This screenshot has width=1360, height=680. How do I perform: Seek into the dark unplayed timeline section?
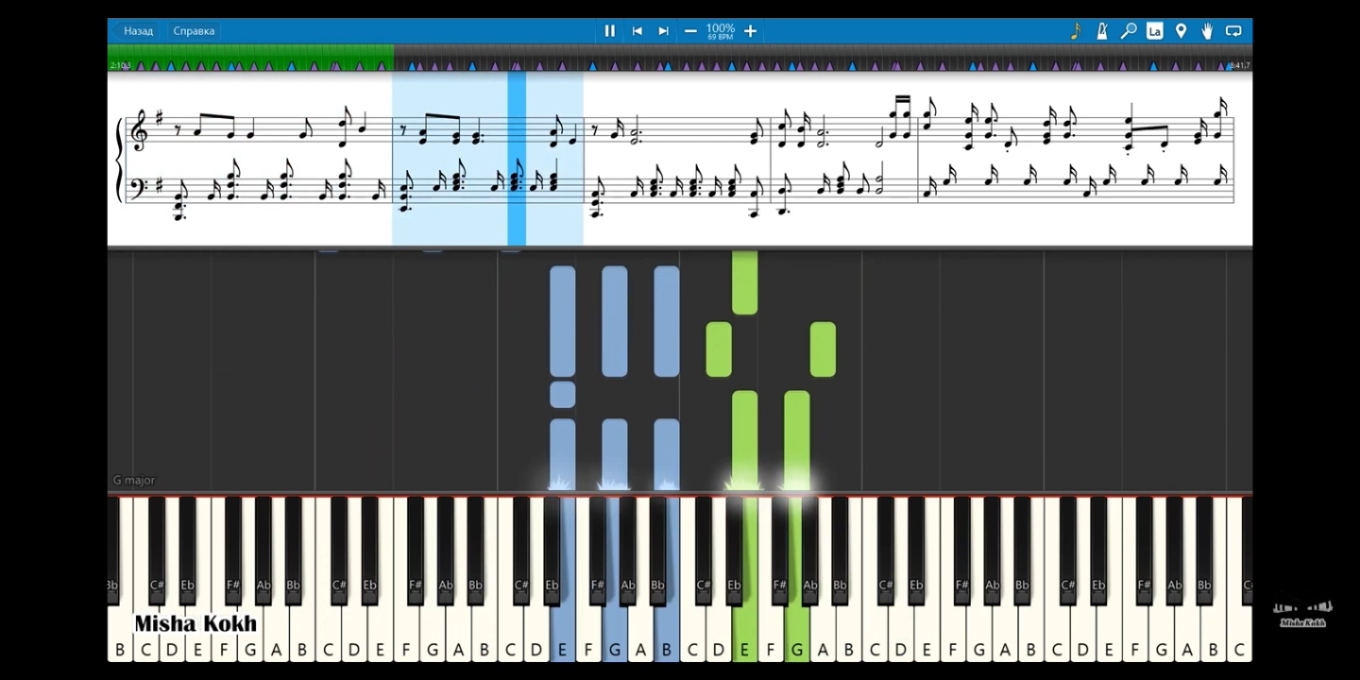point(822,58)
